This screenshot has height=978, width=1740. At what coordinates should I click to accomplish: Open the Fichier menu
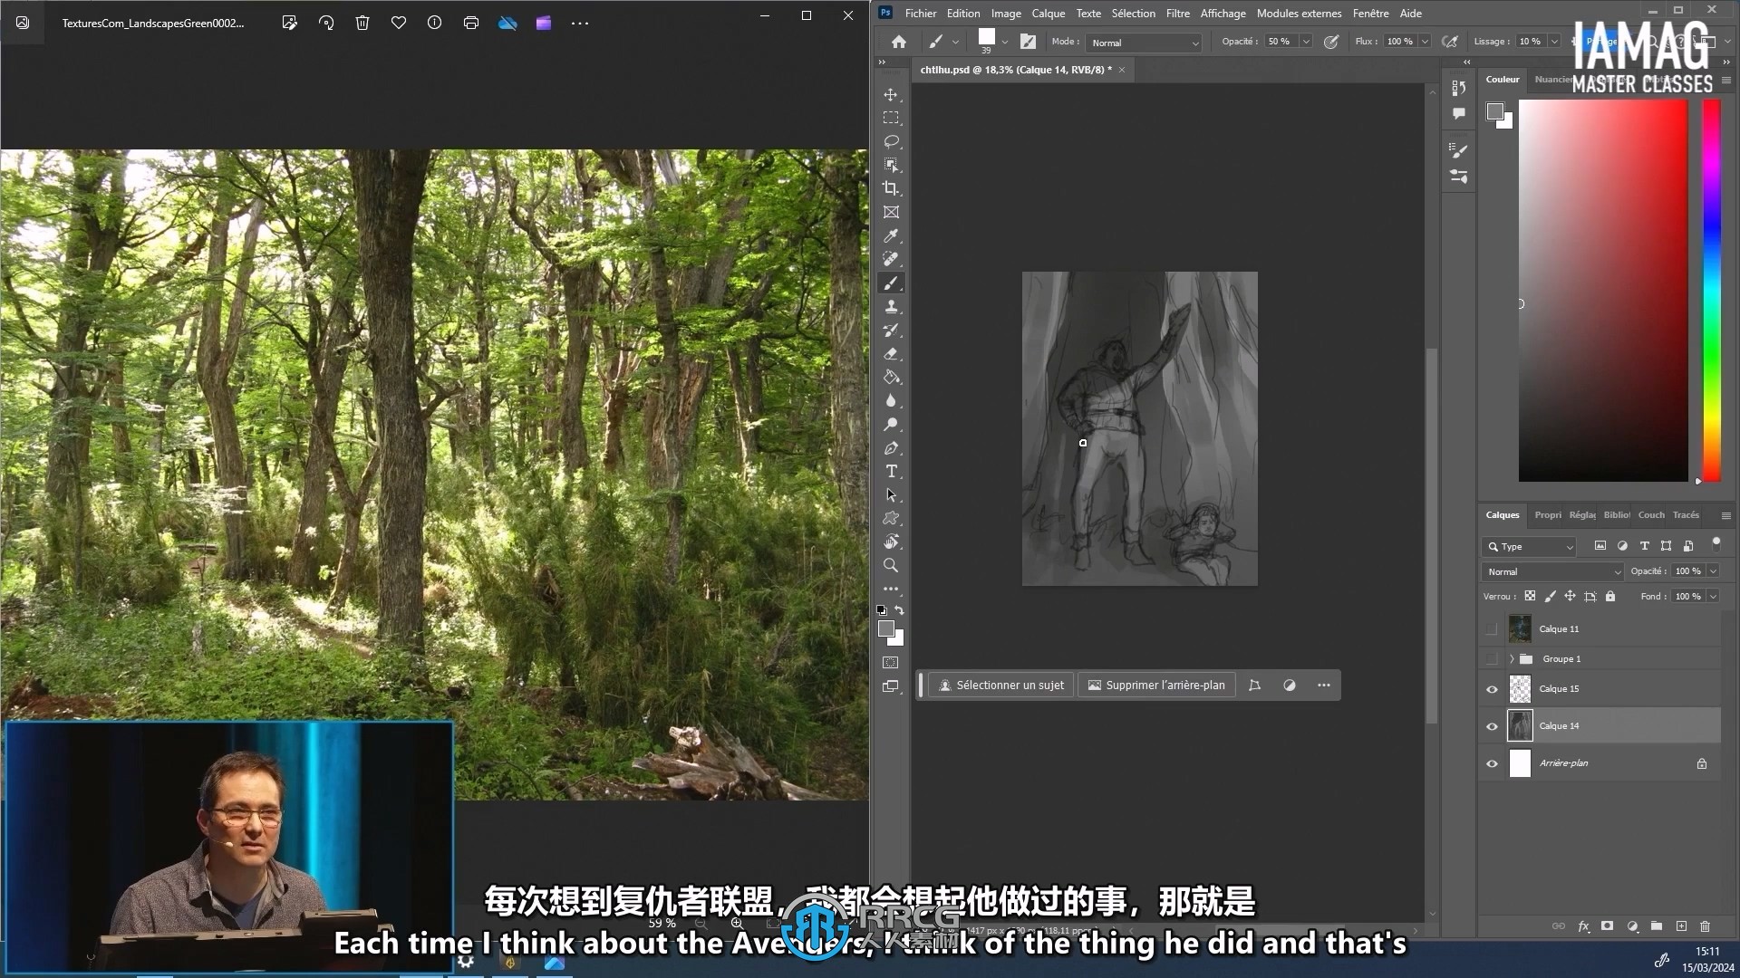pyautogui.click(x=921, y=14)
